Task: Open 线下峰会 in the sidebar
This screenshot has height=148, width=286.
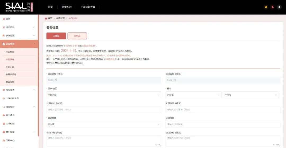Action: (x=10, y=115)
